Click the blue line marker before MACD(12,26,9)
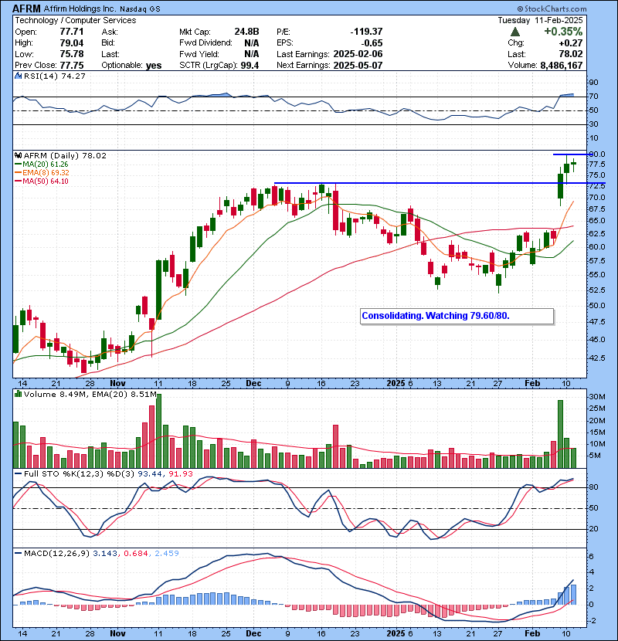The image size is (618, 641). pyautogui.click(x=18, y=553)
